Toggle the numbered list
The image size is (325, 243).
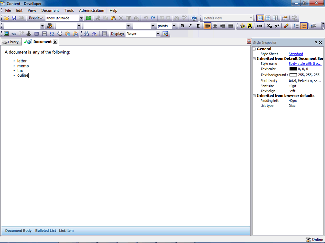296,26
